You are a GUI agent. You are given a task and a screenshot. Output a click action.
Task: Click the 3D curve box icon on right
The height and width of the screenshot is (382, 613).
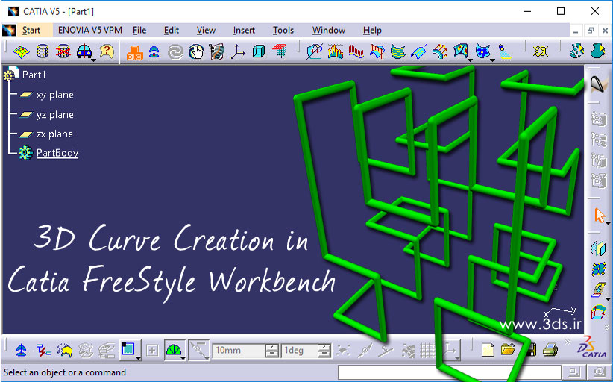tap(598, 312)
